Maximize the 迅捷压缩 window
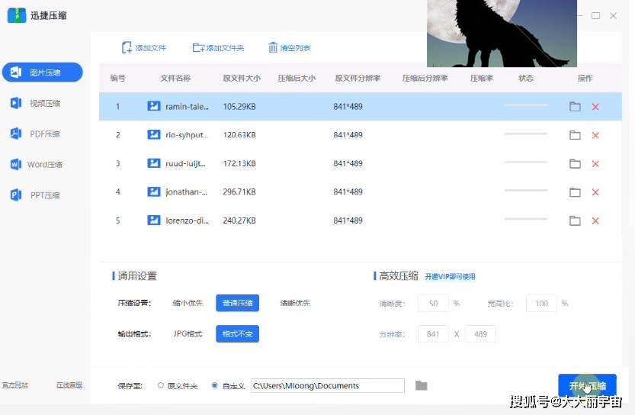Viewport: 635px width, 415px height. [595, 16]
